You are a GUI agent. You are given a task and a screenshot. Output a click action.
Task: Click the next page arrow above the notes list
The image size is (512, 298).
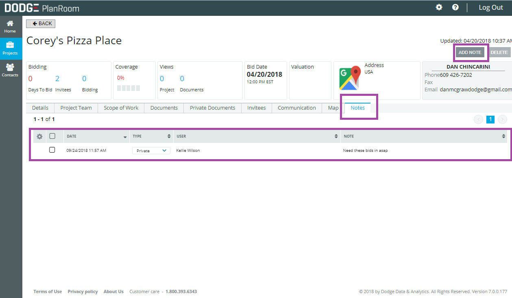coord(502,119)
